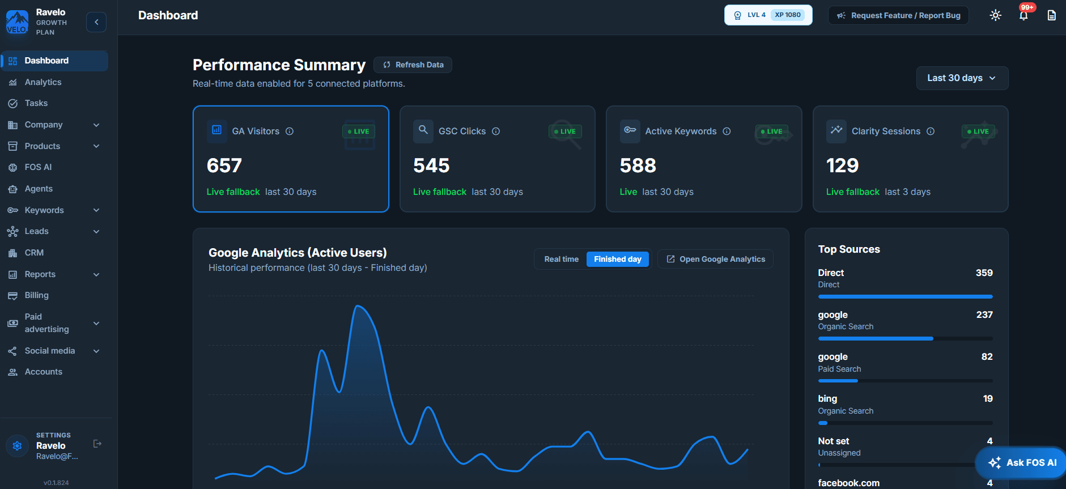Click the Billing card icon
The width and height of the screenshot is (1066, 489).
tap(12, 296)
